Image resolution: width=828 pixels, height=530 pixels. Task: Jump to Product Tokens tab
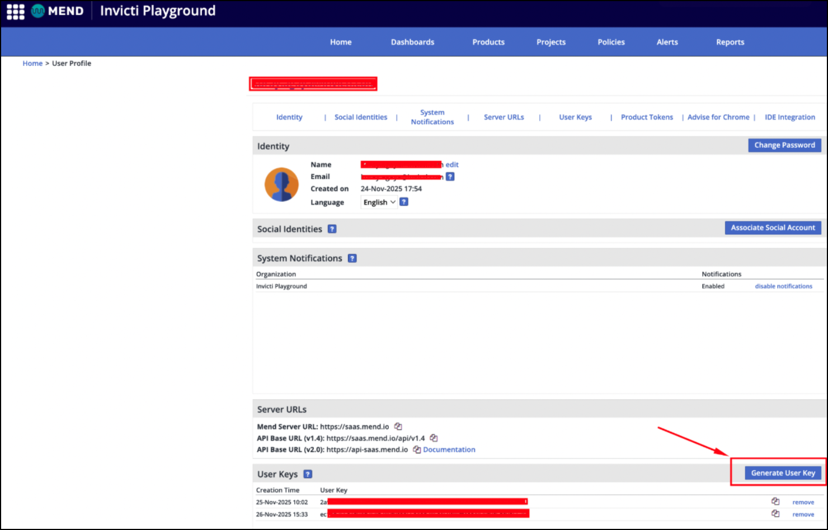click(647, 117)
